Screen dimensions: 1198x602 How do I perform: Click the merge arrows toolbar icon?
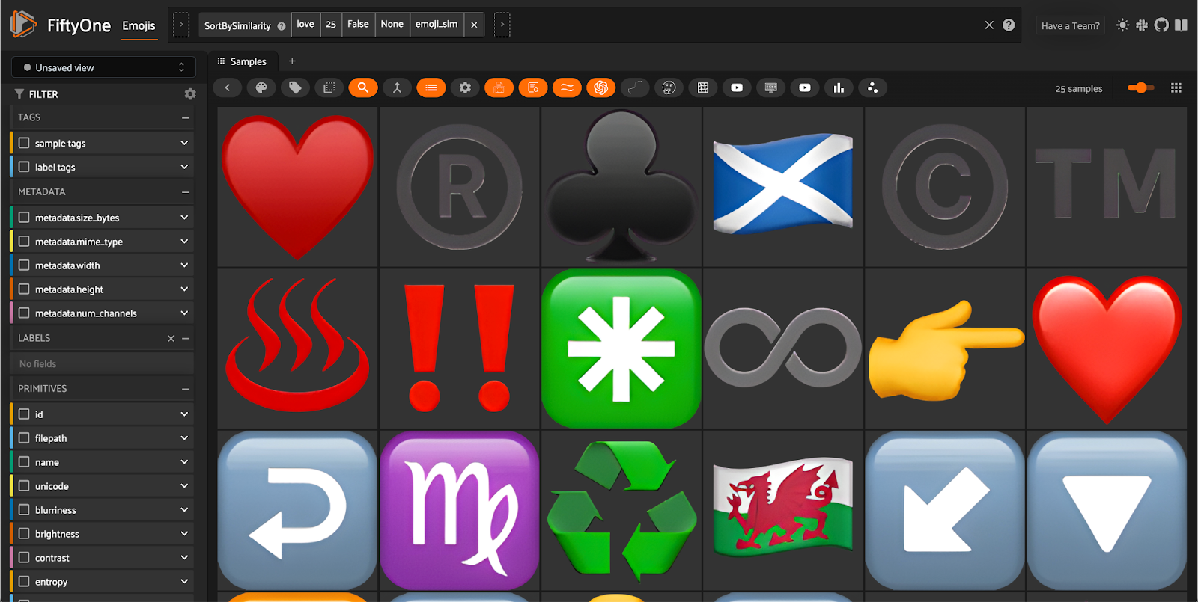(x=397, y=87)
